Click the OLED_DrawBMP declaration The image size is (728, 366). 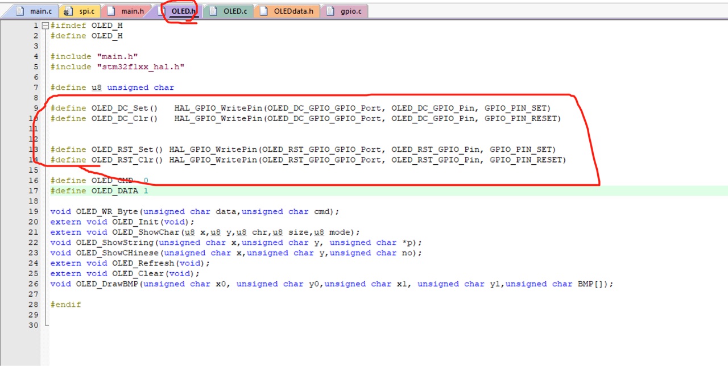tap(332, 284)
